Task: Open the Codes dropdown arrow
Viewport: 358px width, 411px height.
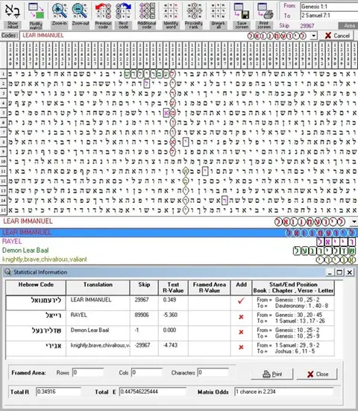Action: 314,36
